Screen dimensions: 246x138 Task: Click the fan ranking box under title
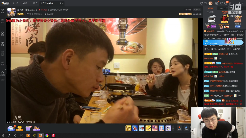pyautogui.click(x=38, y=14)
